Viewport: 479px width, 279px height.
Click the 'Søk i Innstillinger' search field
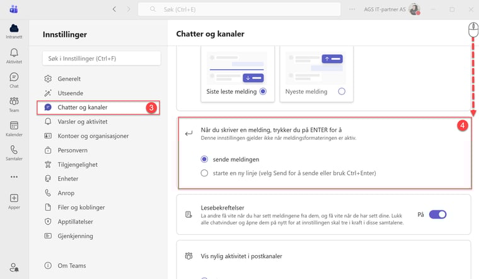click(101, 59)
